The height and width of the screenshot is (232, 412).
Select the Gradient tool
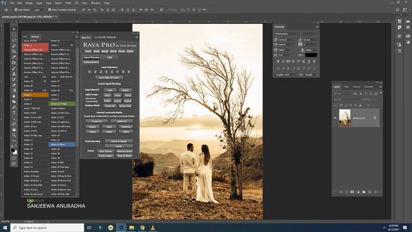point(14,90)
